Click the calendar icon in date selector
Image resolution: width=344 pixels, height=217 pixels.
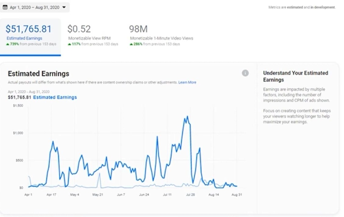tap(5, 7)
